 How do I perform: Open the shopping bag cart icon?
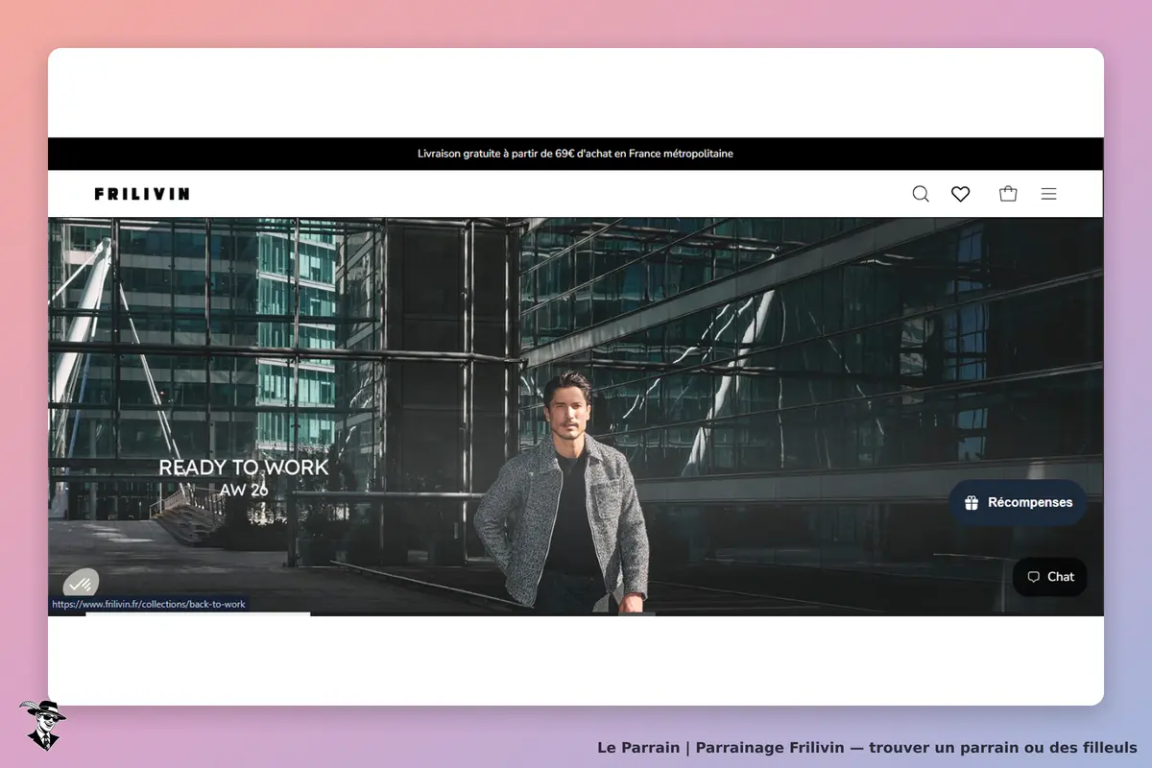1008,194
